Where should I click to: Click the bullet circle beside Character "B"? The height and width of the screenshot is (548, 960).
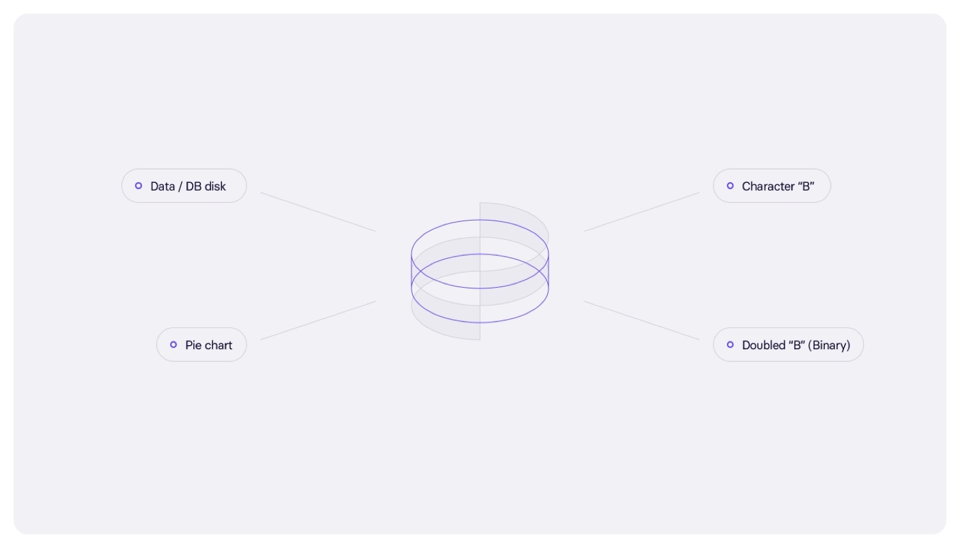pos(730,186)
